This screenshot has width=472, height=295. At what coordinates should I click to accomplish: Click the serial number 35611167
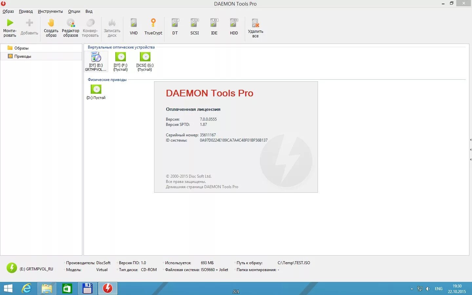(208, 135)
